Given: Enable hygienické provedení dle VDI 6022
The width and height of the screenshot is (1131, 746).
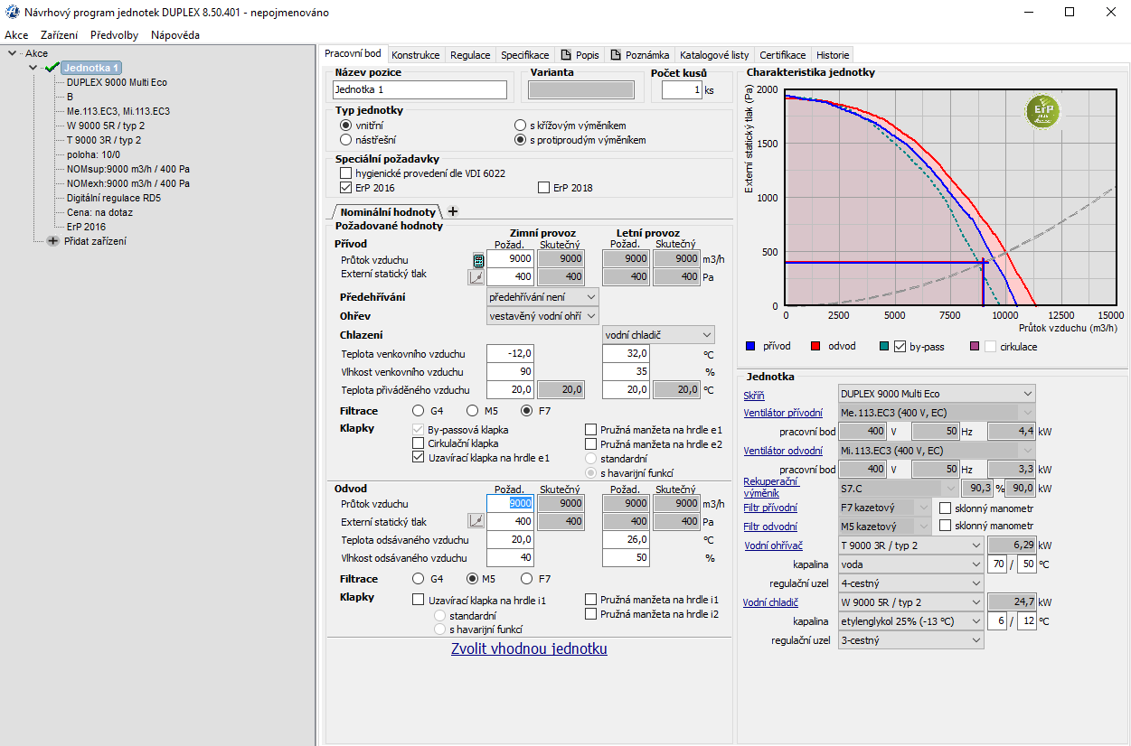Looking at the screenshot, I should tap(345, 173).
